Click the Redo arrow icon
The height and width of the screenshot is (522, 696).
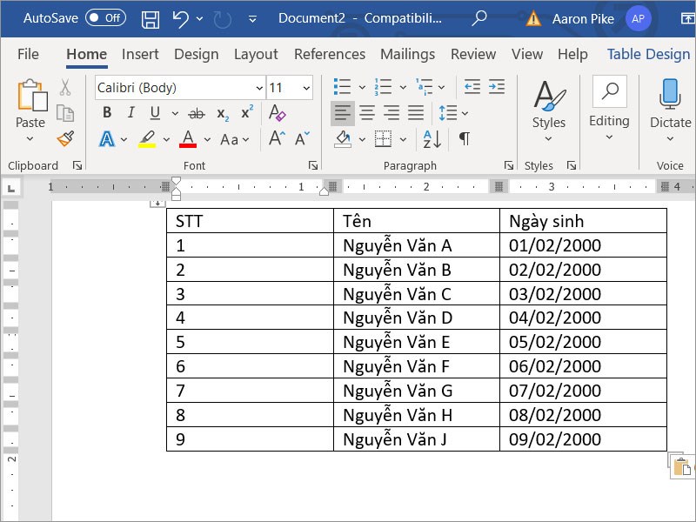pos(223,19)
